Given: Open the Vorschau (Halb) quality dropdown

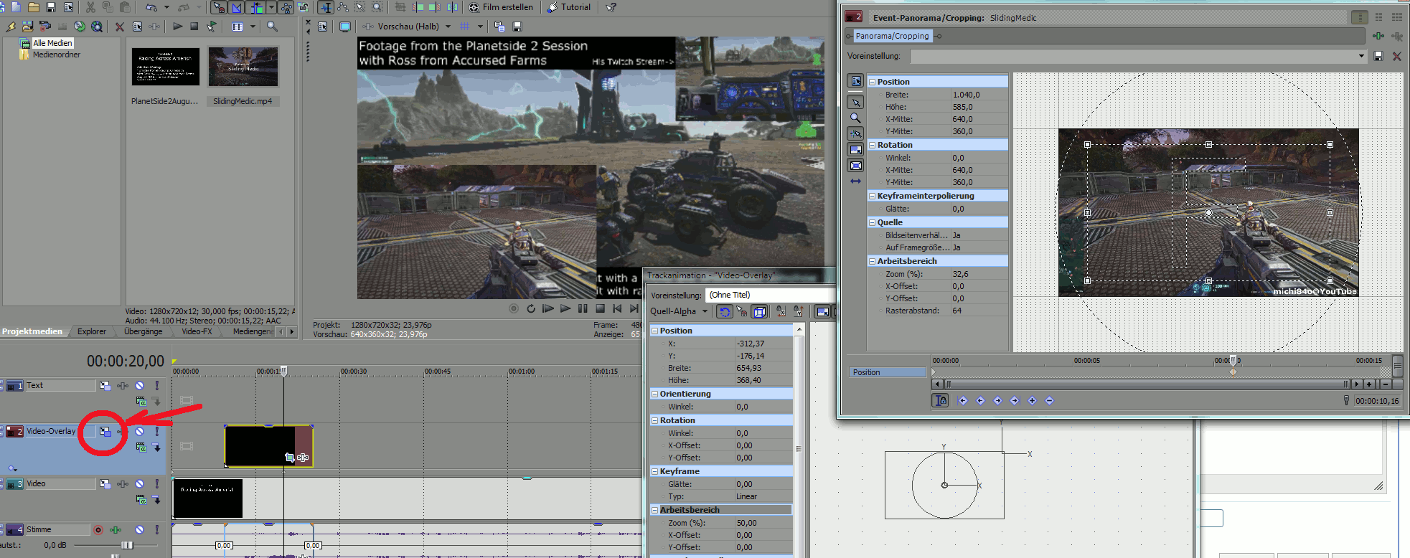Looking at the screenshot, I should tap(448, 27).
